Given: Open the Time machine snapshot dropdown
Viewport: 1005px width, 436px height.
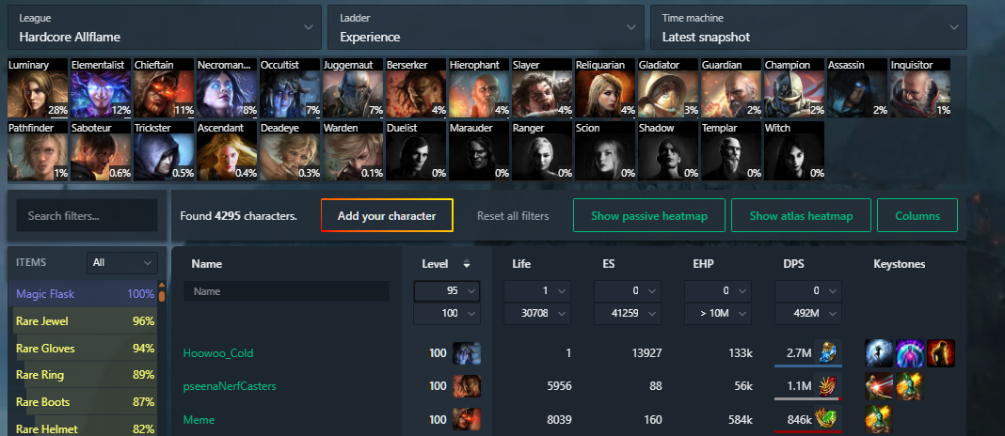Looking at the screenshot, I should point(809,27).
